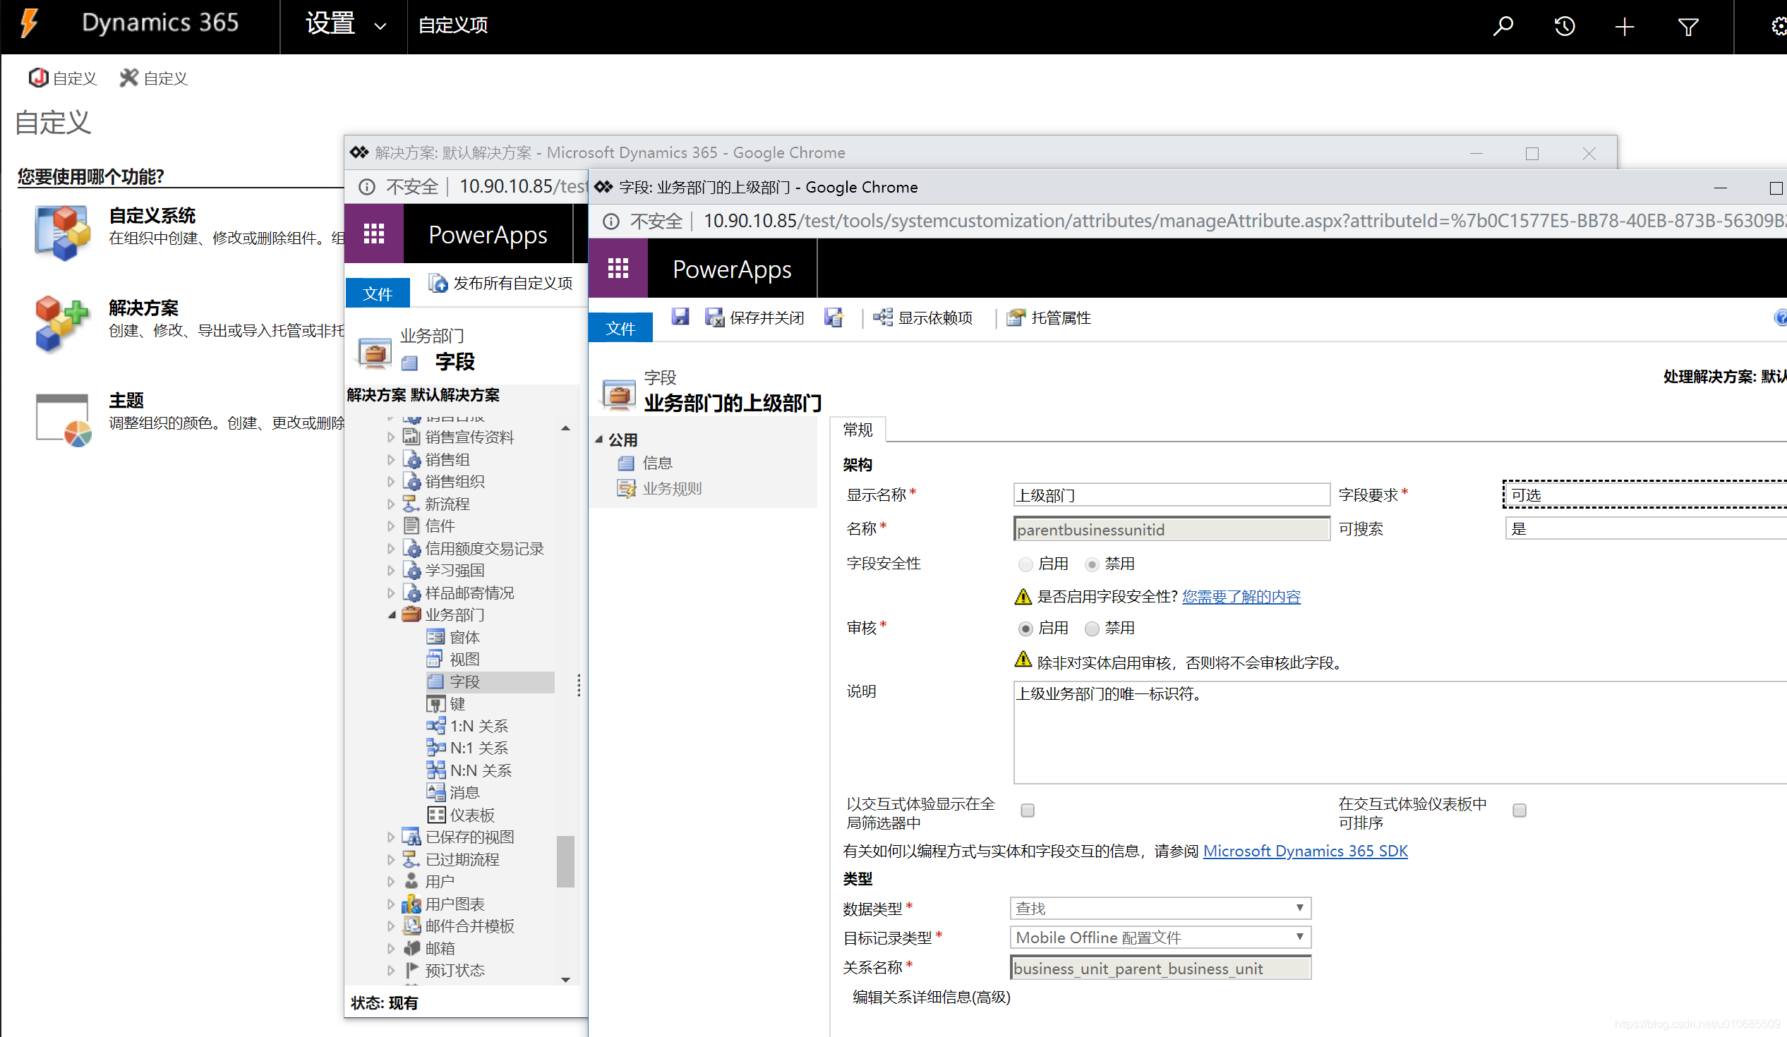Open the target record type dropdown

click(1160, 937)
